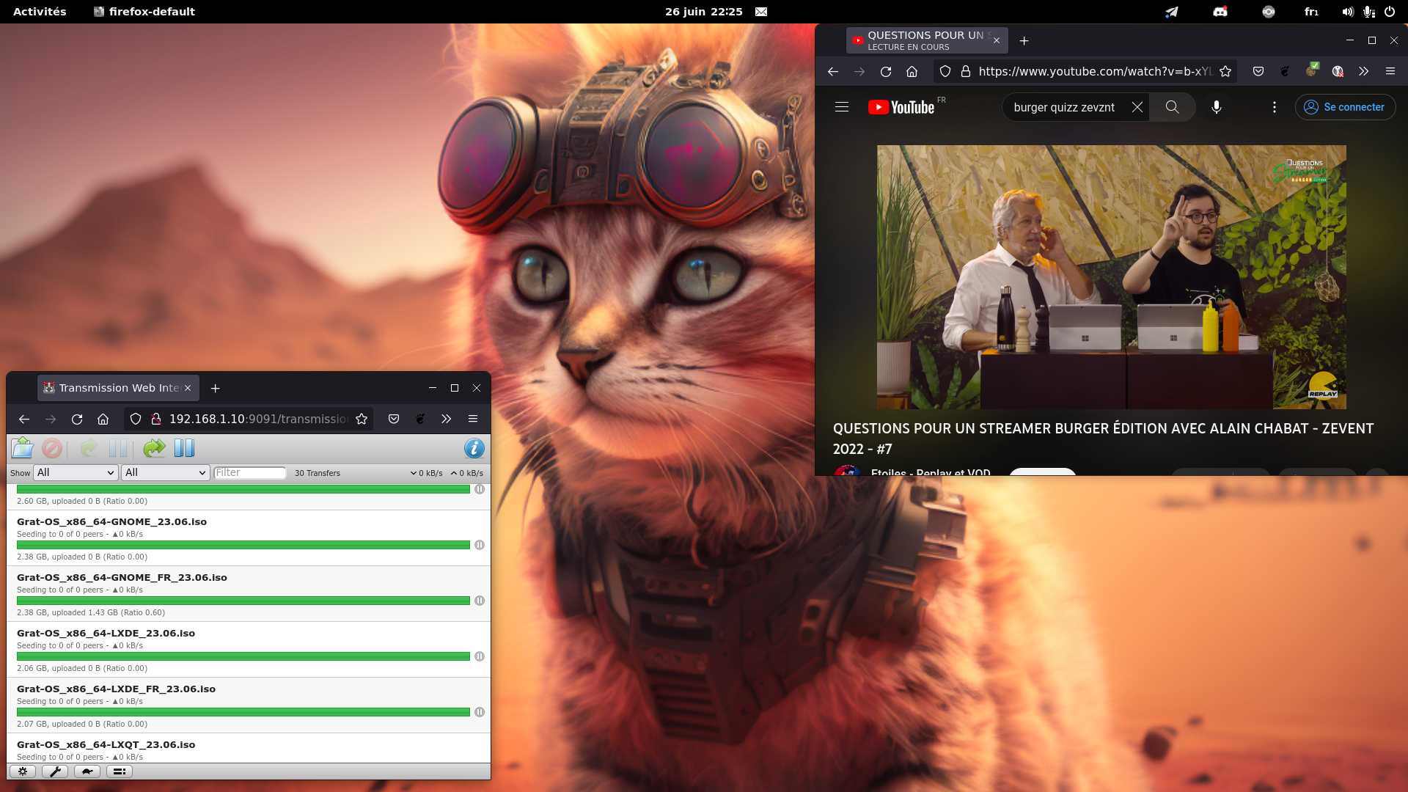This screenshot has width=1408, height=792.
Task: Open YouTube settings three-dot menu
Action: click(x=1274, y=107)
